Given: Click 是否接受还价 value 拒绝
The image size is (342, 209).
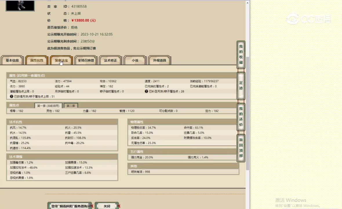Looking at the screenshot, I should (x=74, y=27).
